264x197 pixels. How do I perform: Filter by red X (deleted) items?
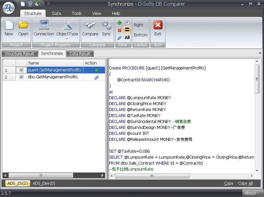tap(120, 30)
